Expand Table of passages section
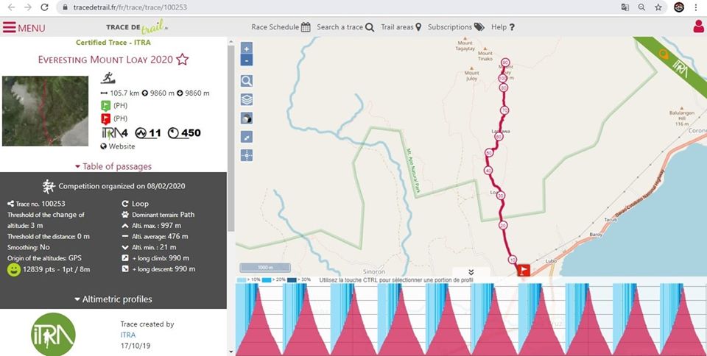707x356 pixels. tap(113, 166)
